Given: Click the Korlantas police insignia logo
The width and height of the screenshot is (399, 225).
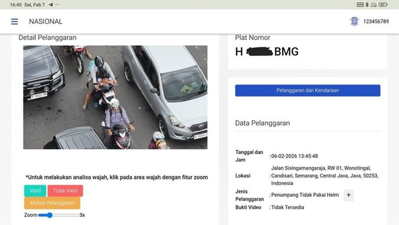Looking at the screenshot, I should 353,21.
